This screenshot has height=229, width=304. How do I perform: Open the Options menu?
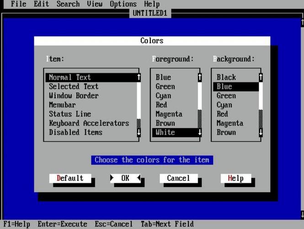[123, 4]
